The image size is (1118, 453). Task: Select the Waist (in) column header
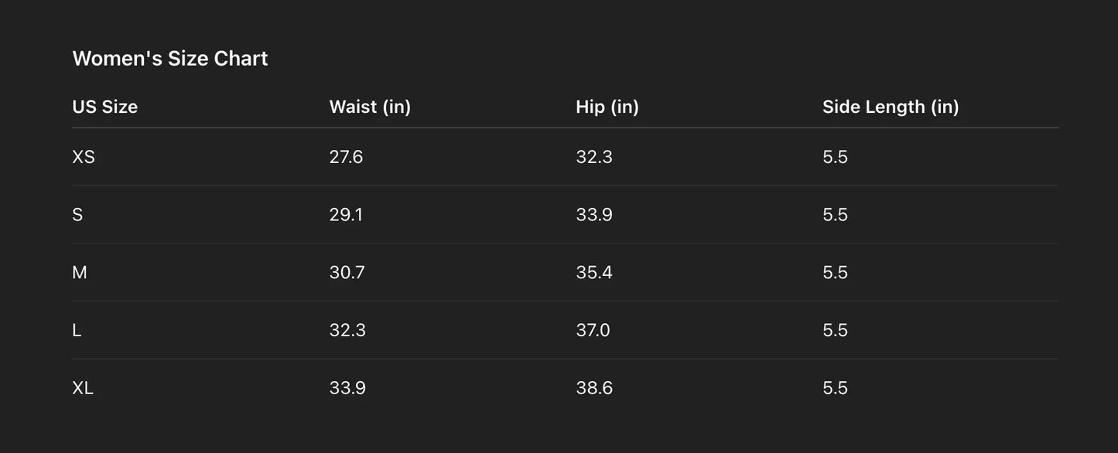pos(370,107)
